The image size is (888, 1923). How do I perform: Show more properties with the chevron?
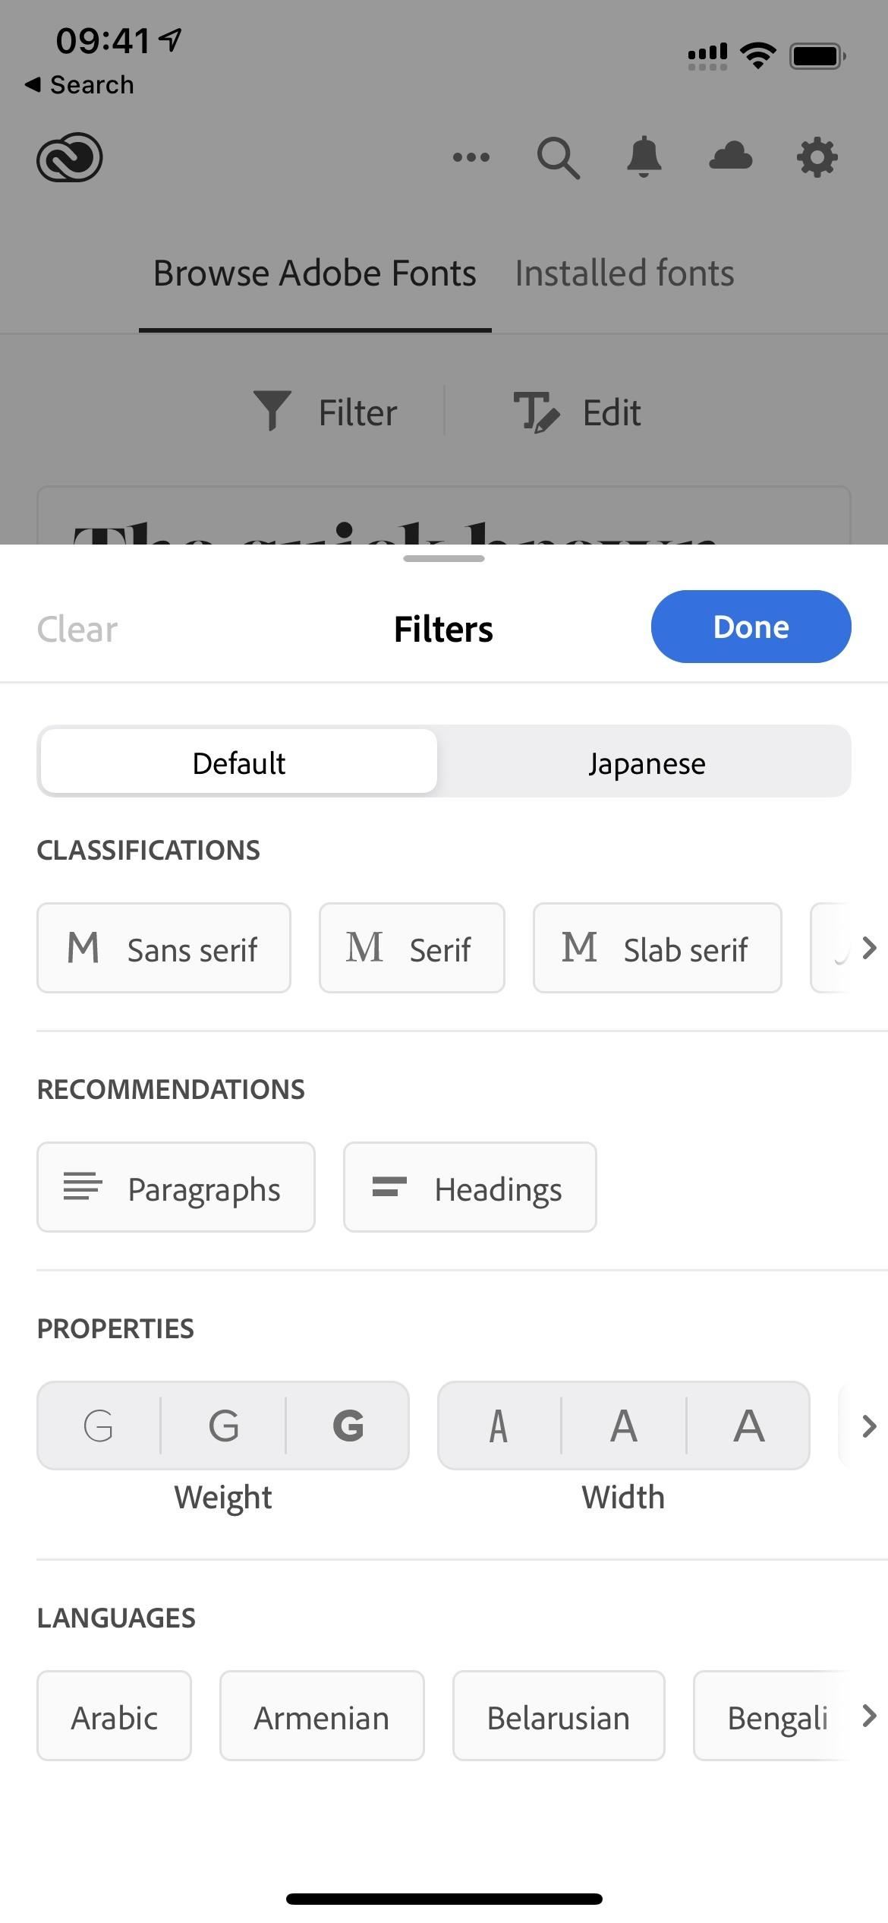pyautogui.click(x=869, y=1426)
